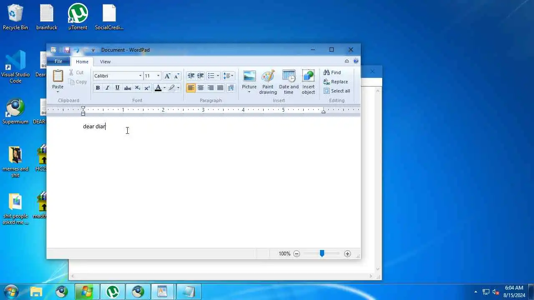Click Replace in the Editing group
The image size is (534, 300).
[x=335, y=82]
